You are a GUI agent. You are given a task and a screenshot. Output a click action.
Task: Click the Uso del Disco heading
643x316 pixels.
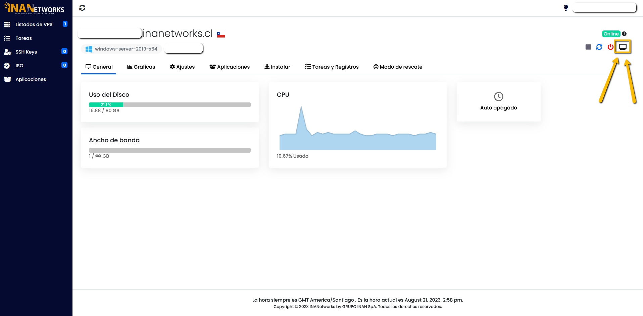(109, 95)
